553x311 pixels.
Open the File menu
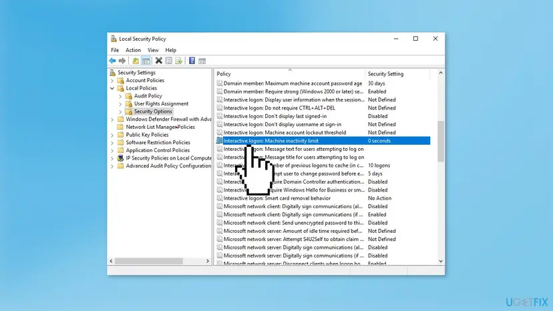(x=115, y=50)
